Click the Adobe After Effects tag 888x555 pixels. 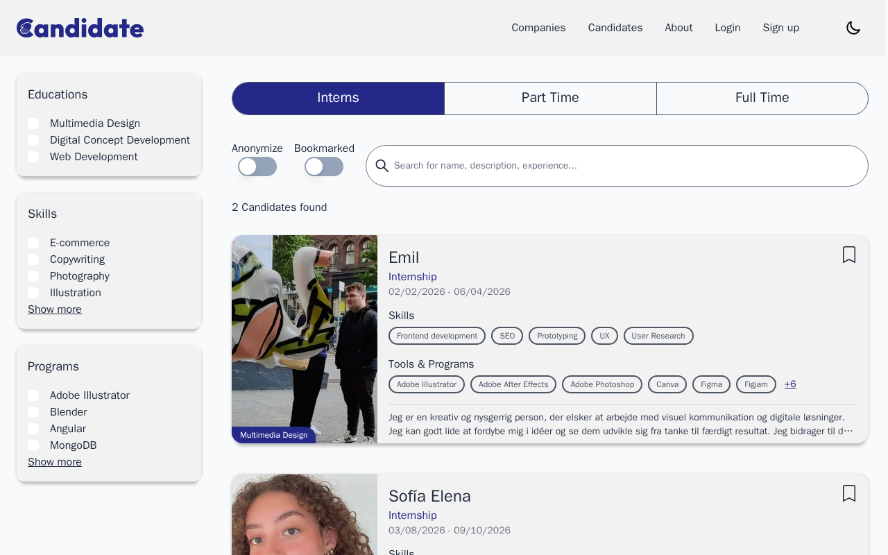[x=513, y=384]
